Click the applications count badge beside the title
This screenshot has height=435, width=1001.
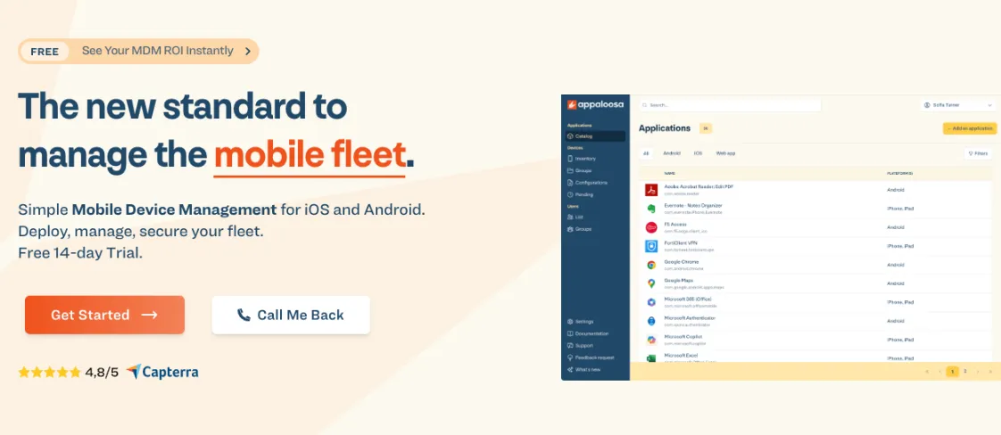point(706,128)
